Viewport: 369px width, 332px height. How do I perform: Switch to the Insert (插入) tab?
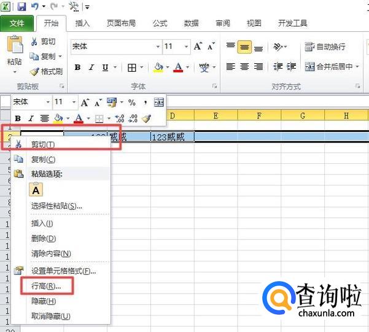click(x=82, y=23)
